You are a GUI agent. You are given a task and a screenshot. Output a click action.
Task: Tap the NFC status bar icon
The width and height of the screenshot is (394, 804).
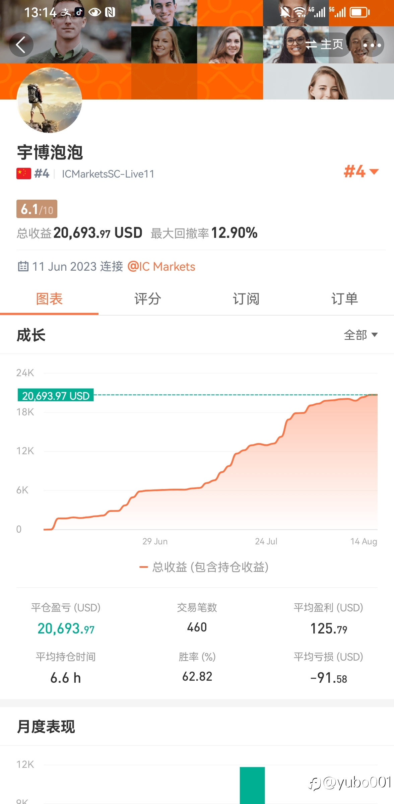coord(110,12)
